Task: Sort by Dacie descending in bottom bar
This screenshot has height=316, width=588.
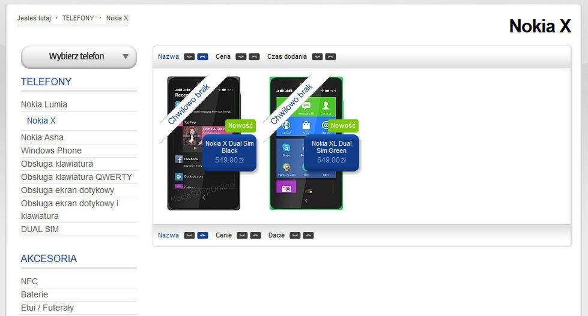Action: click(295, 236)
